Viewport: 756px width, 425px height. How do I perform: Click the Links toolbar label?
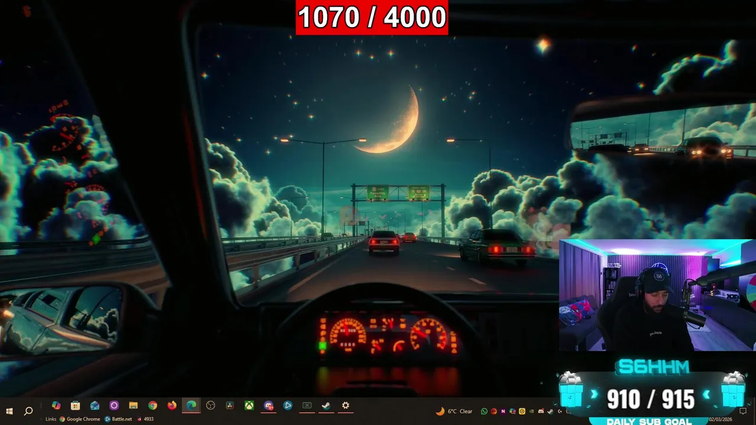coord(51,419)
